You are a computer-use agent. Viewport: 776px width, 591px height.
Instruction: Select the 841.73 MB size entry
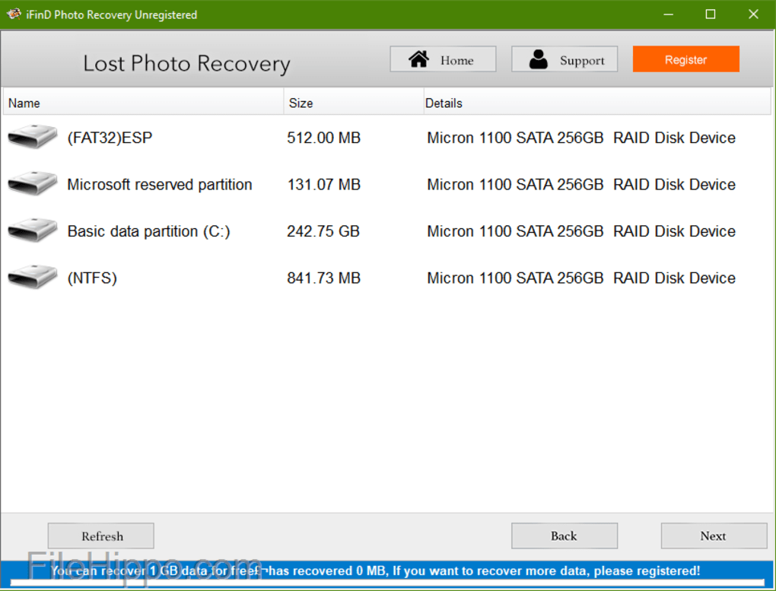[x=323, y=278]
